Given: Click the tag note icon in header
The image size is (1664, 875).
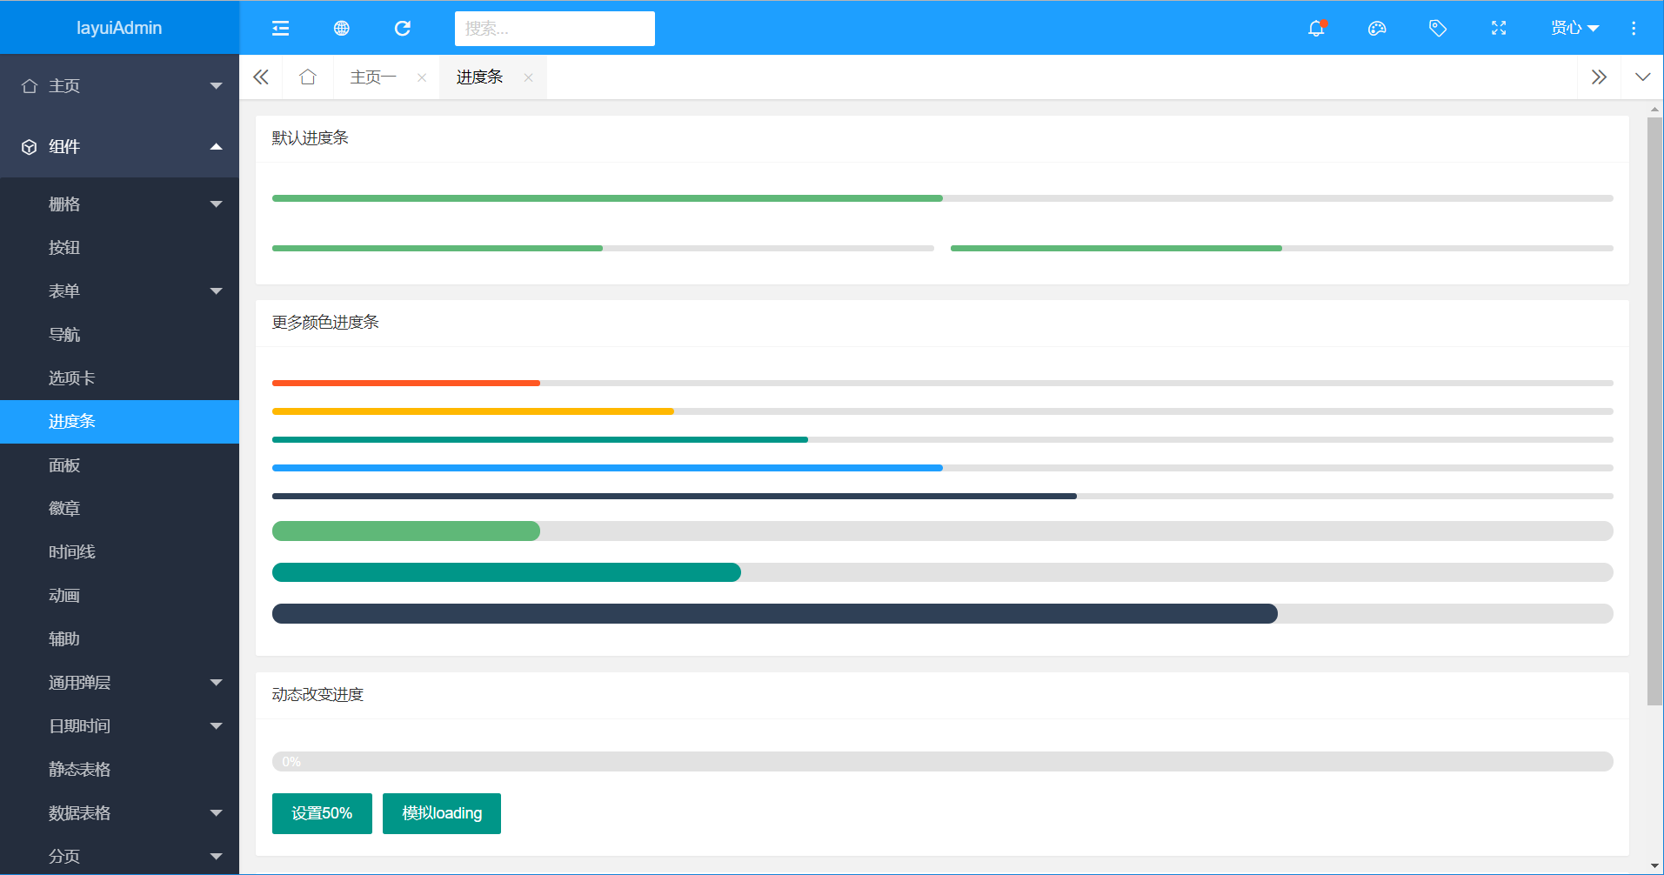Looking at the screenshot, I should point(1438,29).
